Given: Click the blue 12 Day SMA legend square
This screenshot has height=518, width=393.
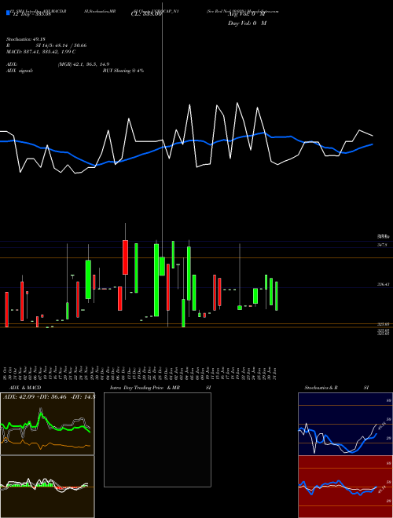Looking at the screenshot, I should 9,13.
